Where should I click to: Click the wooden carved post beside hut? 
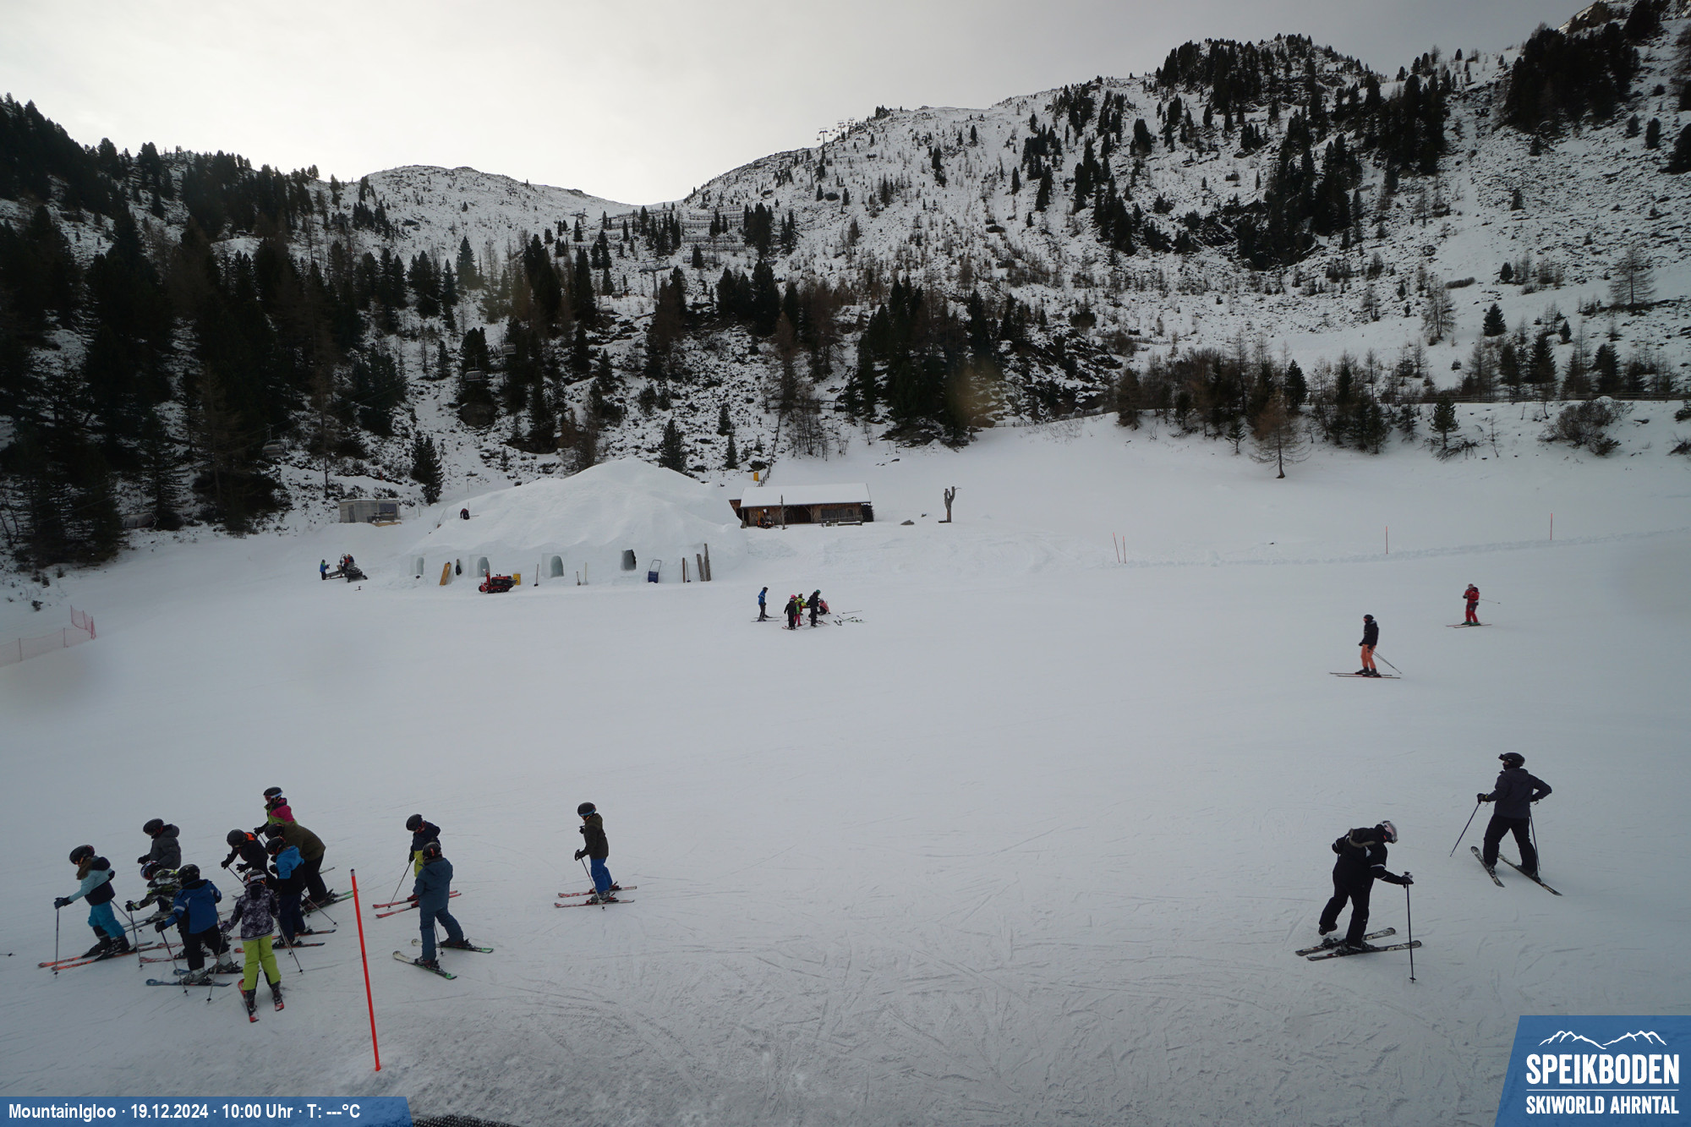(949, 504)
